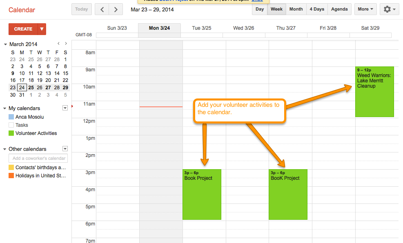
Task: Click the Wed 3/26 column header
Action: [x=244, y=28]
